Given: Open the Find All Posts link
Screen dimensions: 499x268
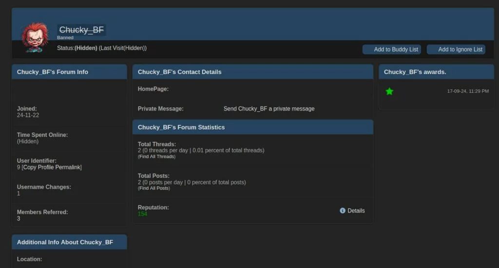Looking at the screenshot, I should pyautogui.click(x=154, y=188).
